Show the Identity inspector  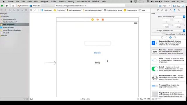166,10
